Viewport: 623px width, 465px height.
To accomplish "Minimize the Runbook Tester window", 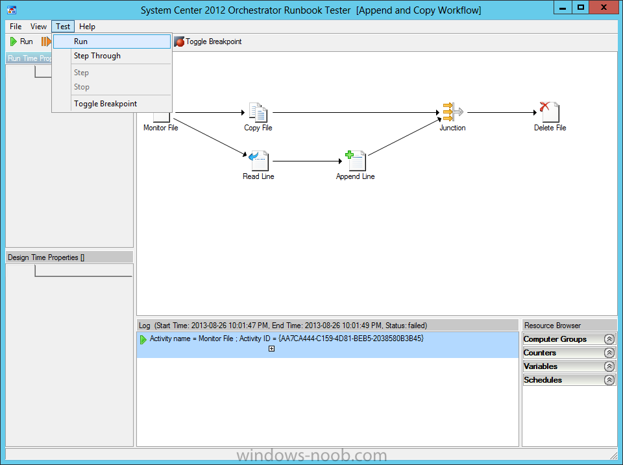I will click(563, 8).
